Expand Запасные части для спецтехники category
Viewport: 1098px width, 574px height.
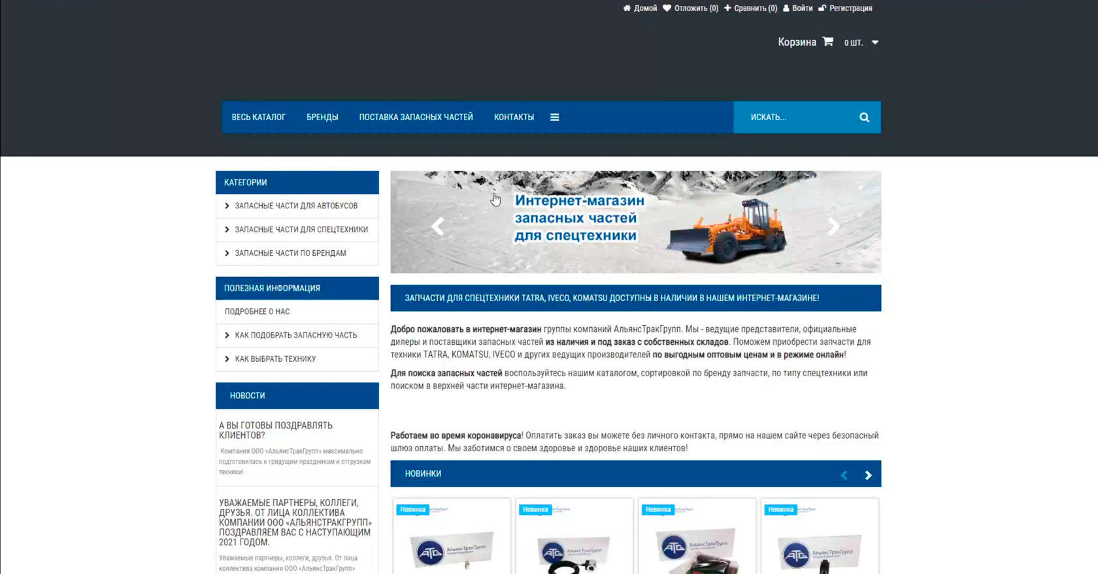click(297, 229)
